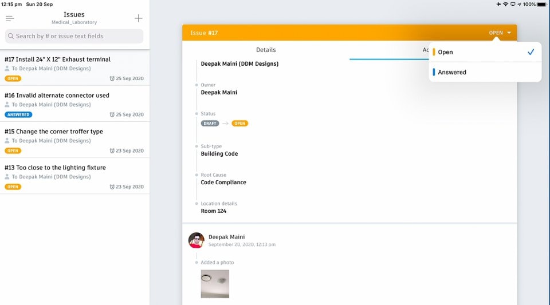The width and height of the screenshot is (550, 305).
Task: Click the DRAFT status badge
Action: click(210, 123)
